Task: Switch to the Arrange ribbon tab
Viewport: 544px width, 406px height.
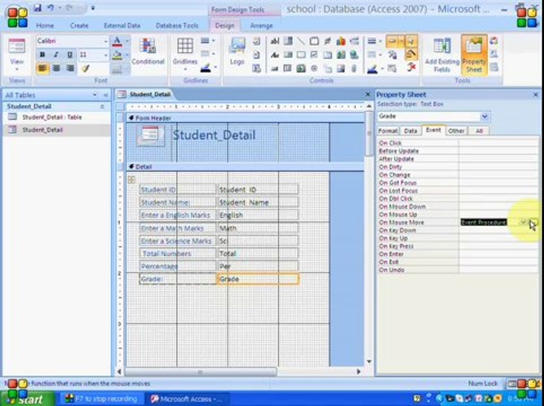Action: [x=261, y=25]
